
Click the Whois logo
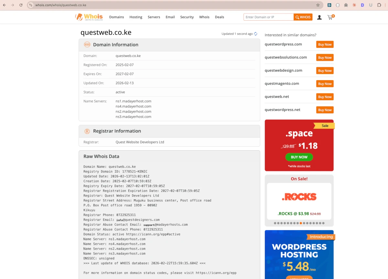point(89,16)
